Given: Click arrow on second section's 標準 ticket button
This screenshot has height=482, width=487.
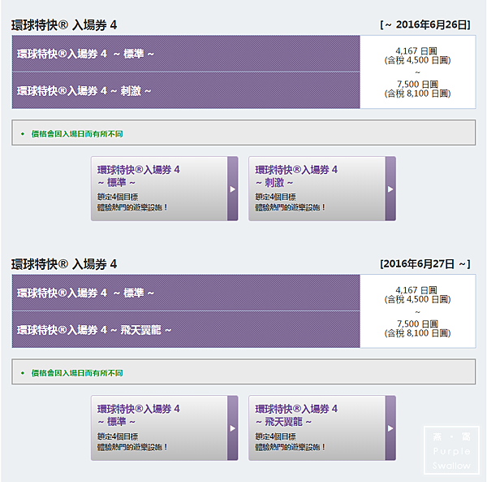Looking at the screenshot, I should pyautogui.click(x=232, y=428).
